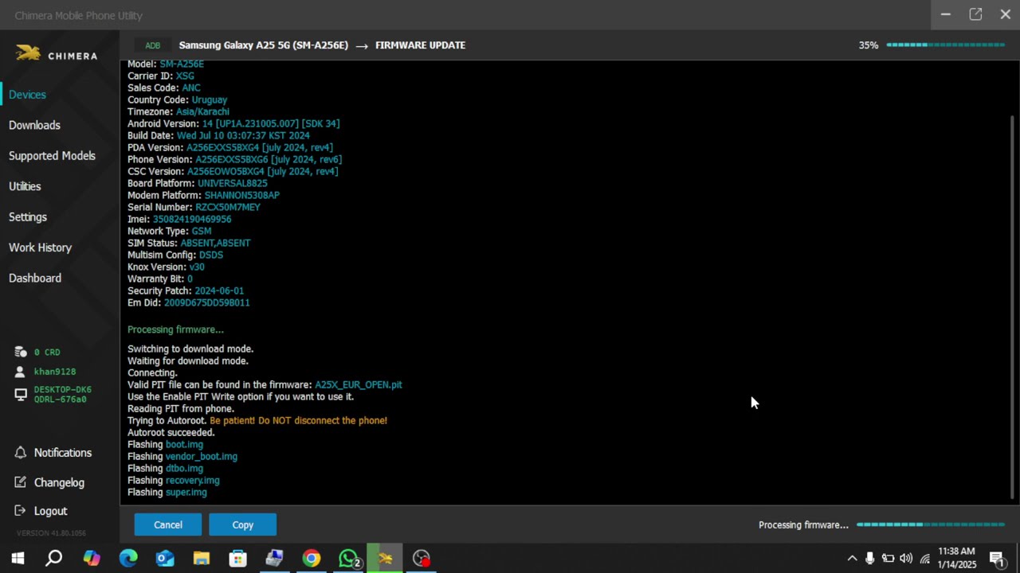Click the PIT filename A25X_EUR_OPEN.pit
Screen dimensions: 1020x573
[359, 384]
